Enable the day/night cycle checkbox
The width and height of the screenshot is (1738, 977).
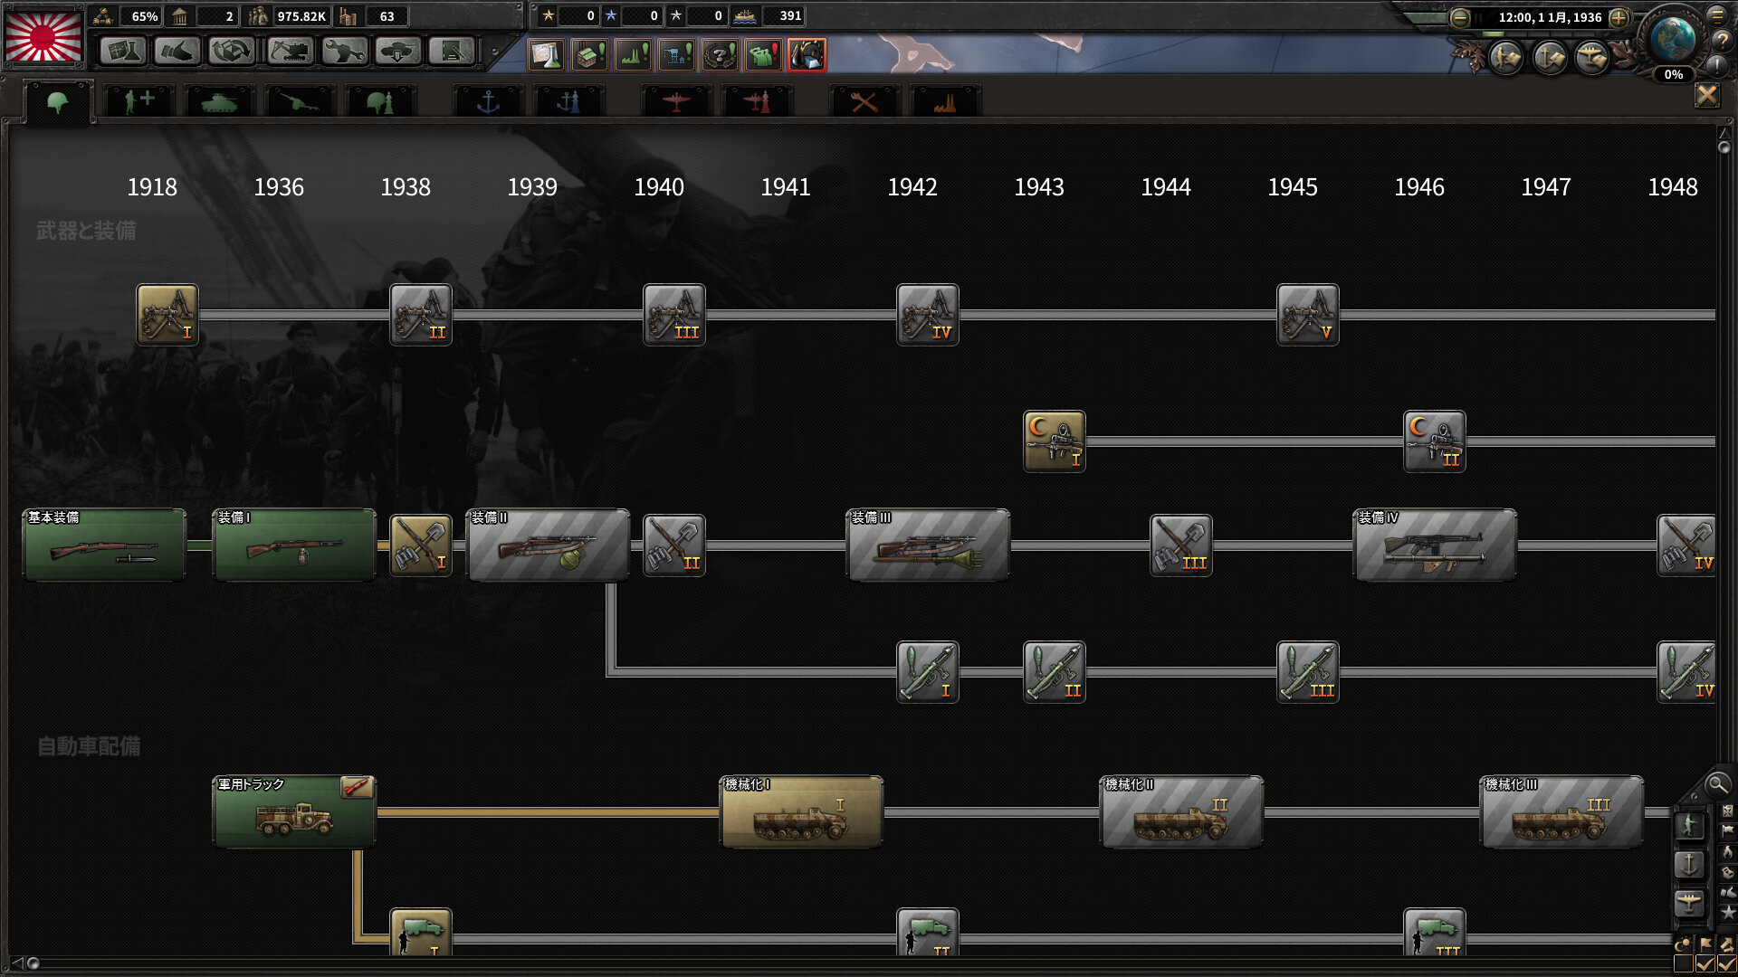1684,964
